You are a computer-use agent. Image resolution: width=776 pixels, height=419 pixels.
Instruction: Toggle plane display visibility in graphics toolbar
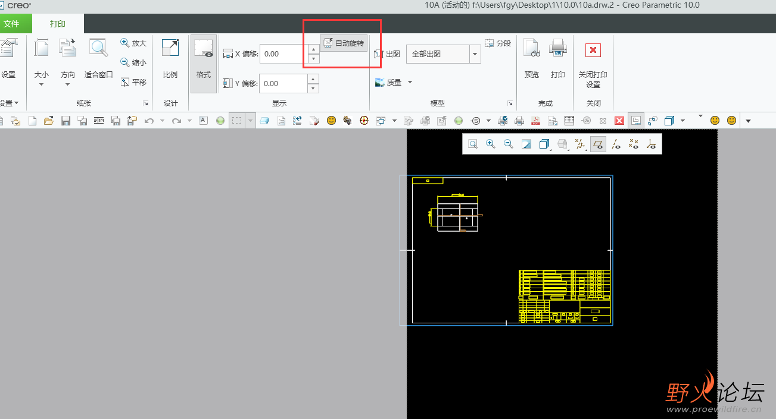(599, 144)
